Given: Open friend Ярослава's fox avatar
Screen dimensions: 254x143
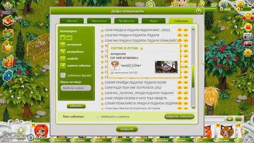Looking at the screenshot, I should (227, 131).
